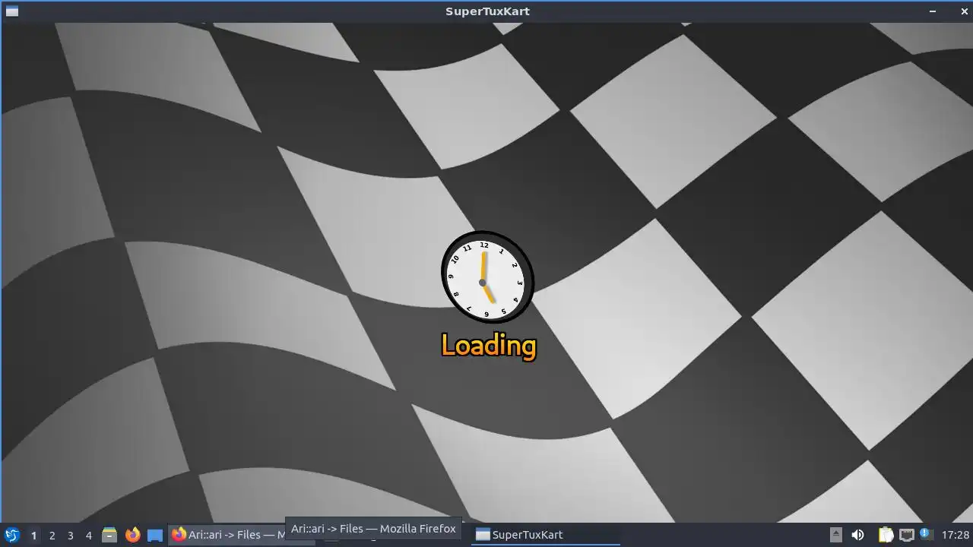Close the SuperTuxKart window
The width and height of the screenshot is (973, 547).
[x=964, y=11]
